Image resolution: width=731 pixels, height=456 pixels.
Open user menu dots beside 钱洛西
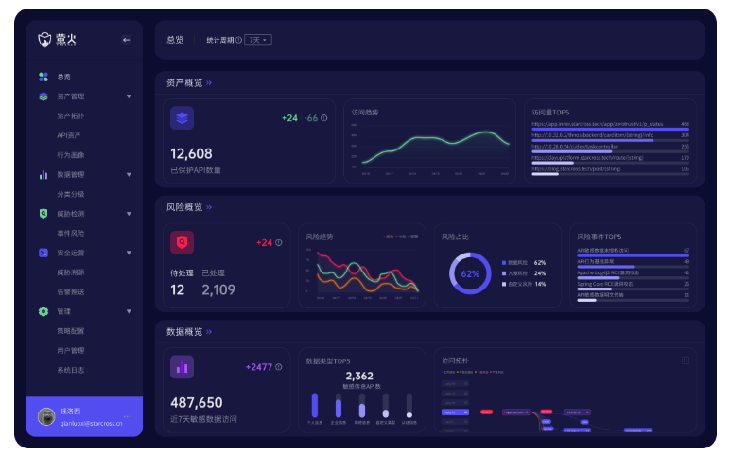[128, 417]
